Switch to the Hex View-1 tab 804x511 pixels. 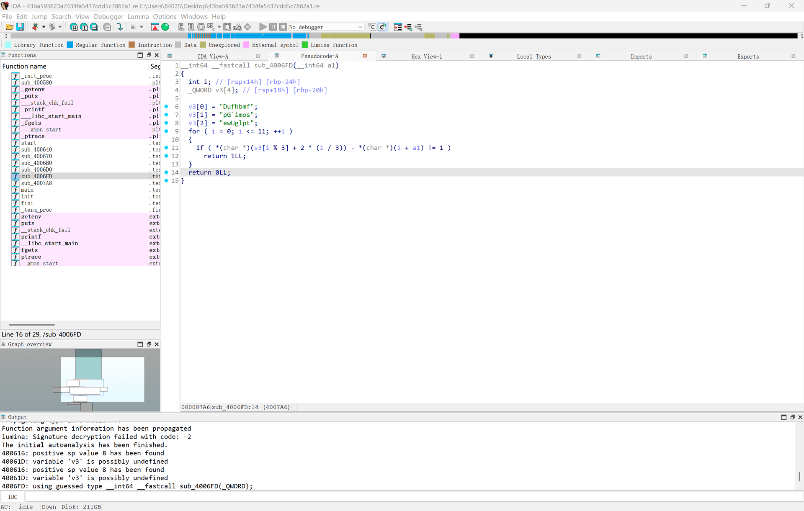click(426, 56)
